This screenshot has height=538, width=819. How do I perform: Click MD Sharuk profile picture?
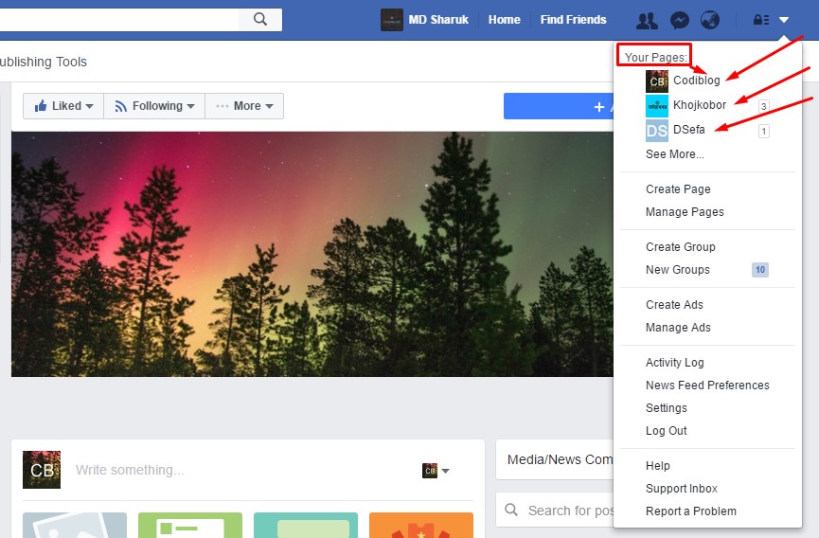click(392, 20)
